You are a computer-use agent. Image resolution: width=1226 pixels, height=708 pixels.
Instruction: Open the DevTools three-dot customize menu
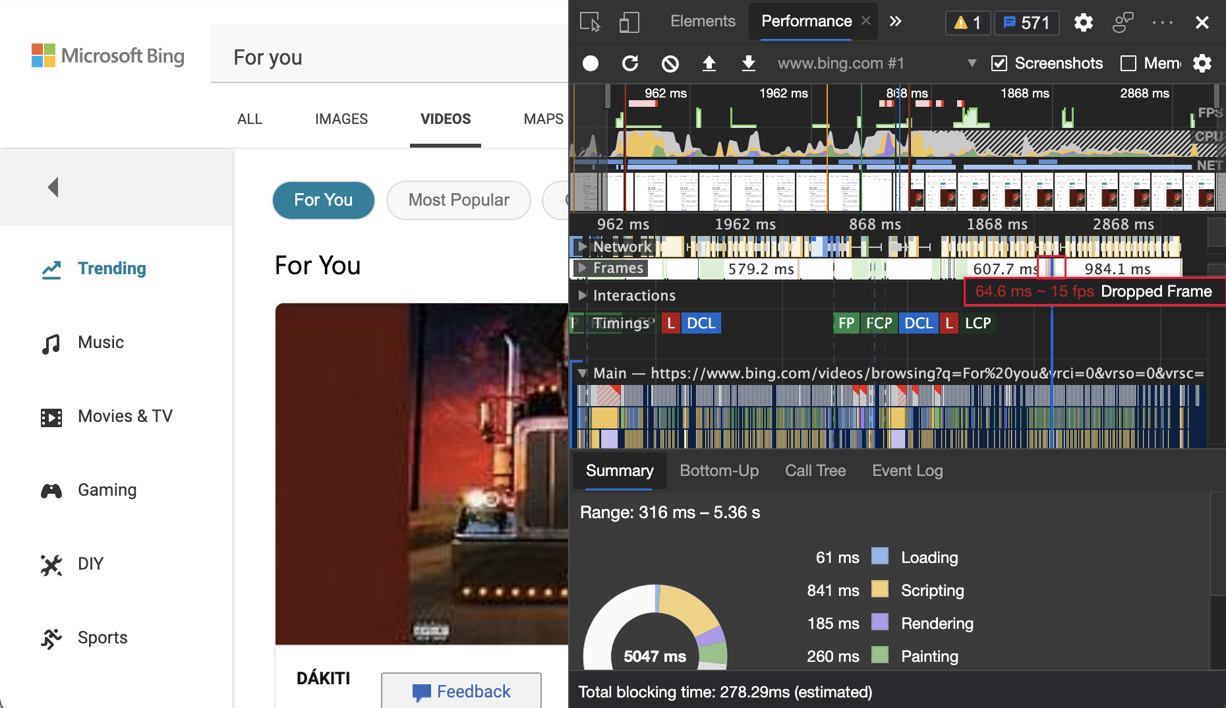(x=1162, y=22)
